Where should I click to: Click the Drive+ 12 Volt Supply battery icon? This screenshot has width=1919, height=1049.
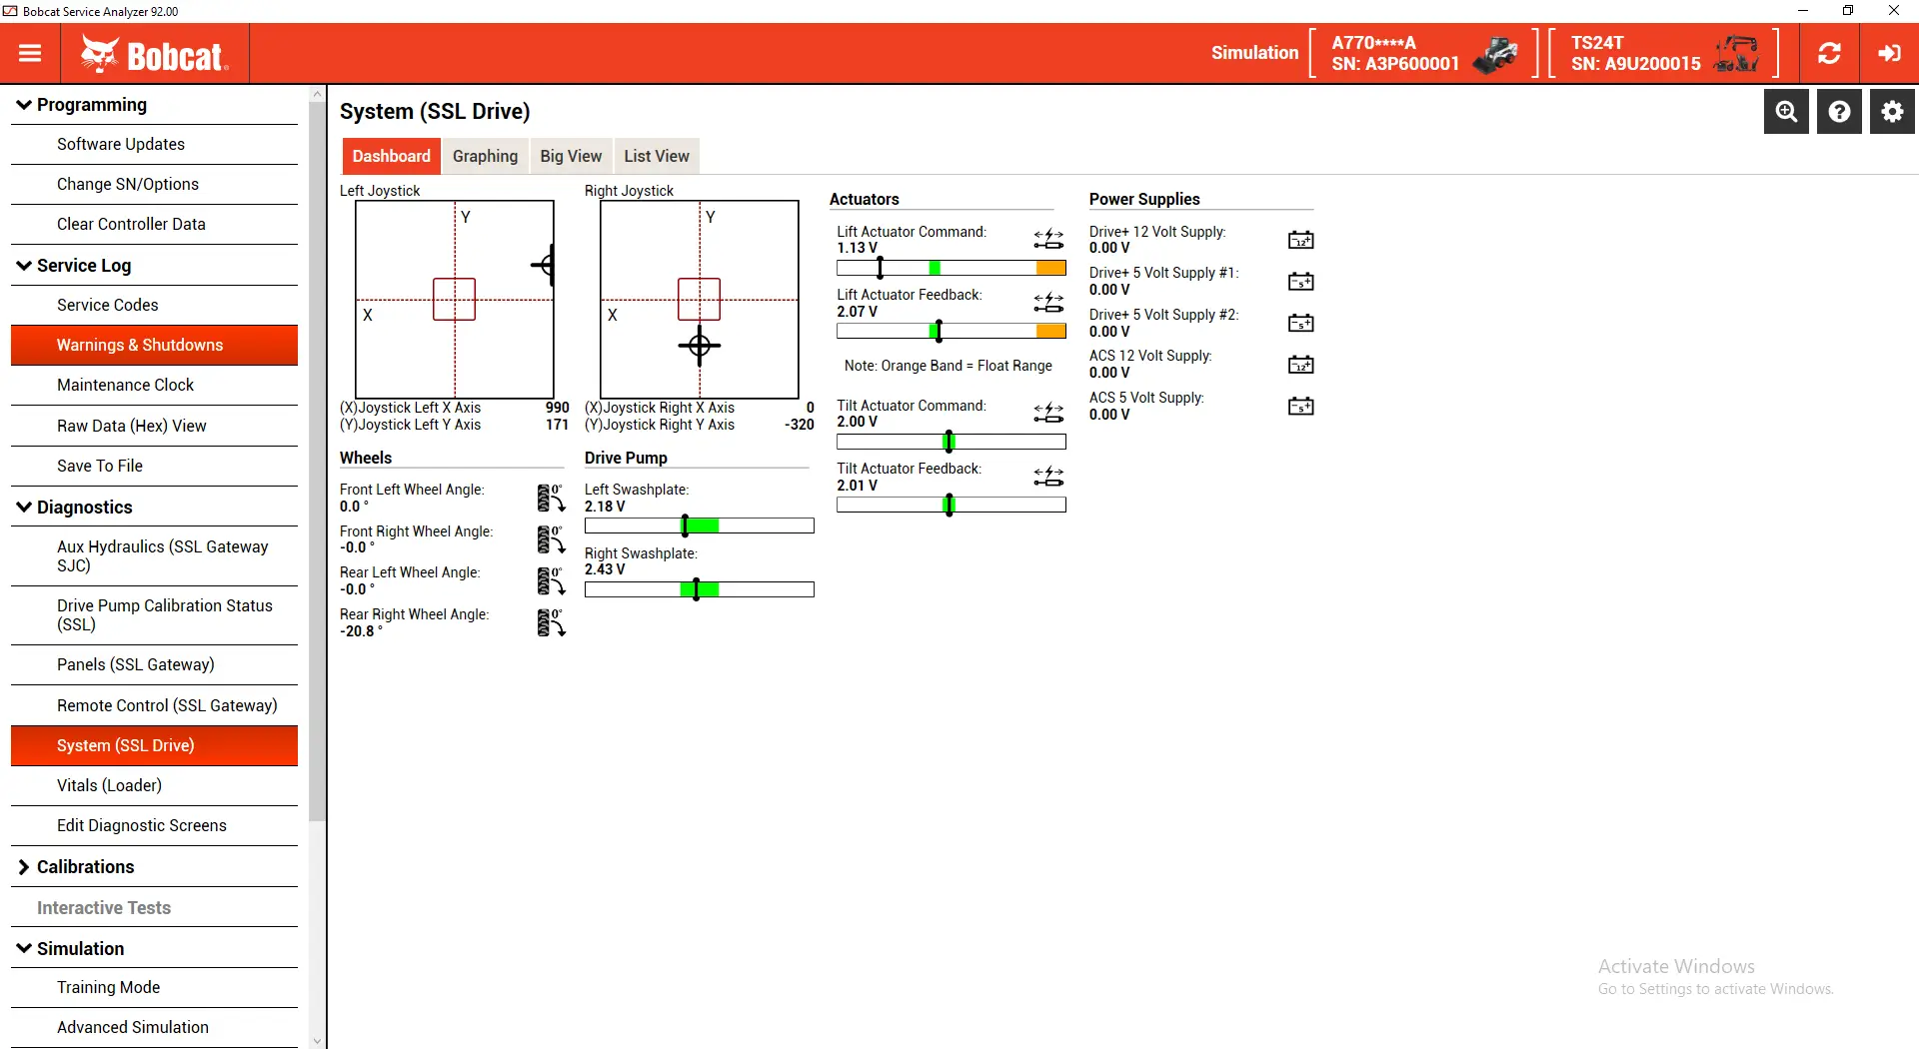[1300, 240]
